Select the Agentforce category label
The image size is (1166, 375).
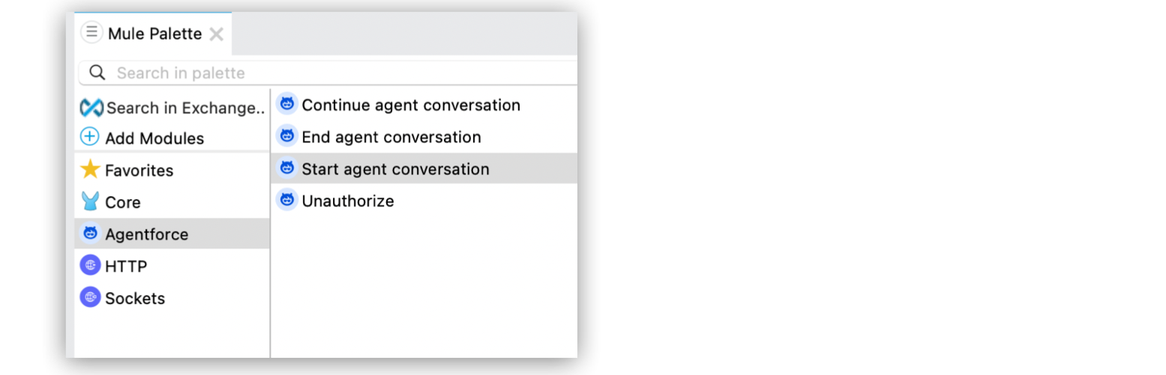[x=146, y=234]
